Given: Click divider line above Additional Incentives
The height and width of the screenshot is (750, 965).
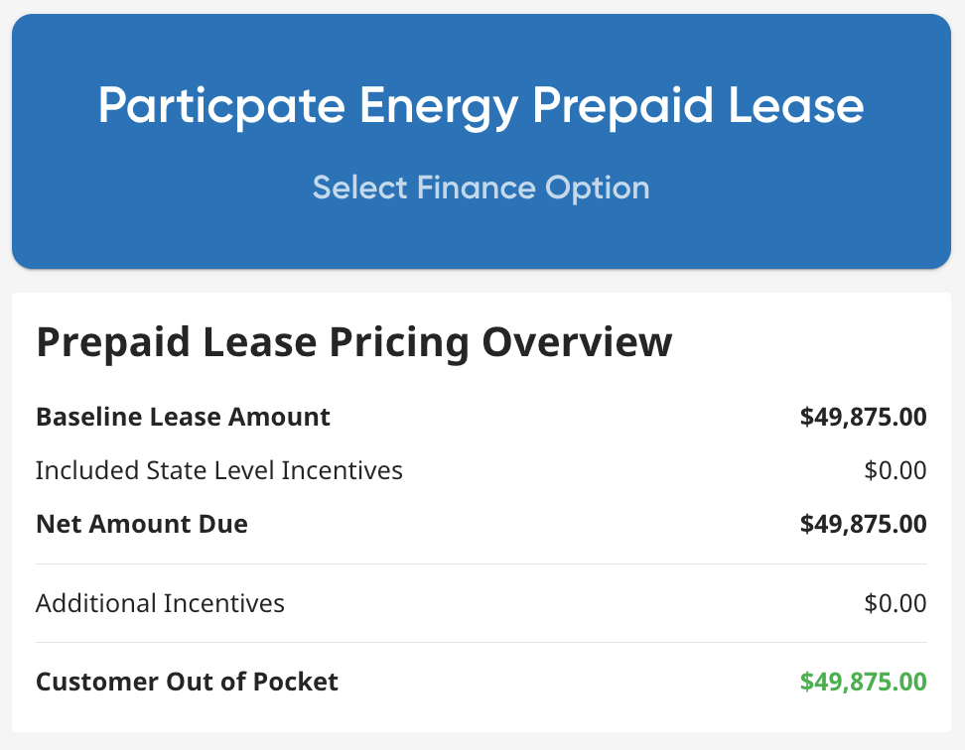Looking at the screenshot, I should (481, 563).
